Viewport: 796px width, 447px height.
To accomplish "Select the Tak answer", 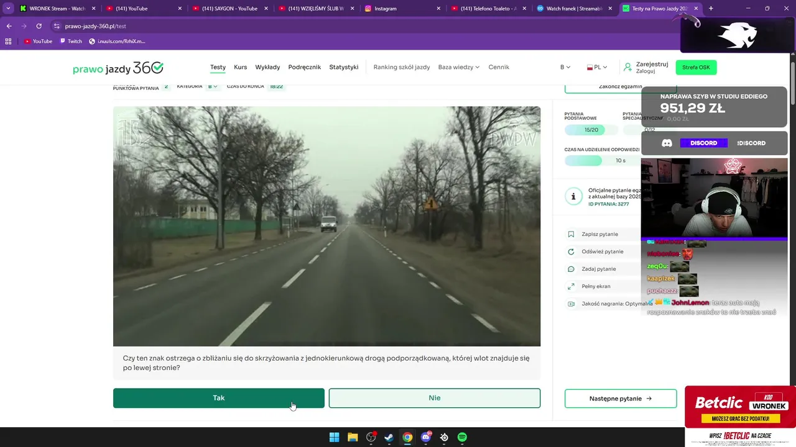I will pos(218,398).
